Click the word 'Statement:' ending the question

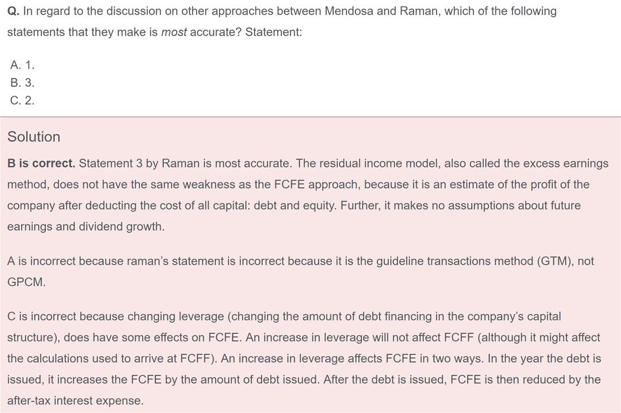[x=273, y=32]
